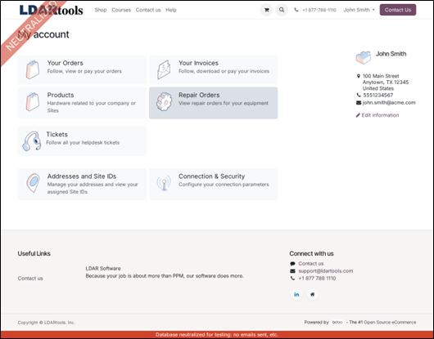This screenshot has width=434, height=339.
Task: Click the Repair Orders gear icon
Action: point(164,102)
